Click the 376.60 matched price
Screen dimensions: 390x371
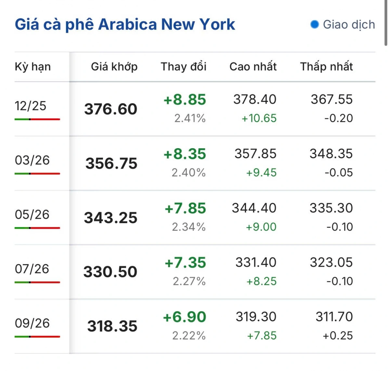[110, 109]
